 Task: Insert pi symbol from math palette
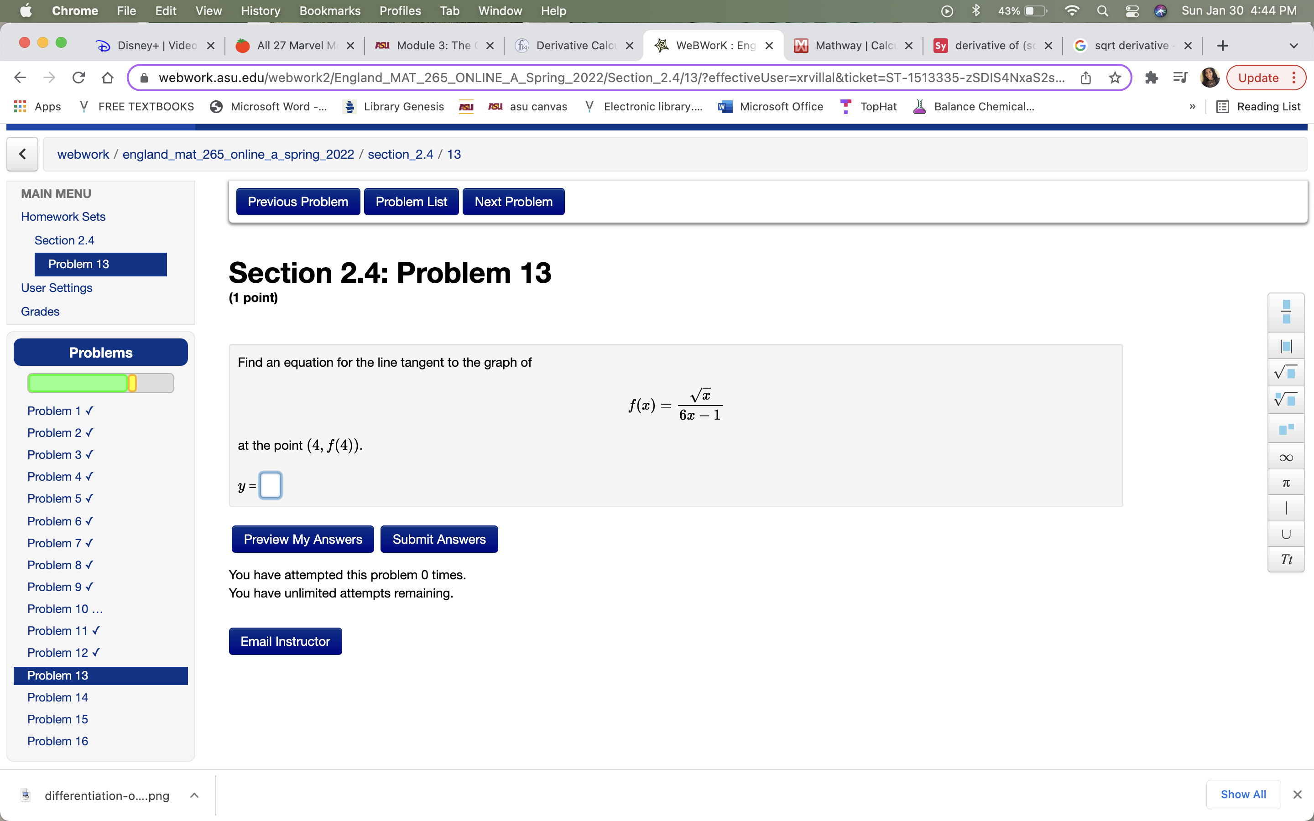(x=1285, y=483)
